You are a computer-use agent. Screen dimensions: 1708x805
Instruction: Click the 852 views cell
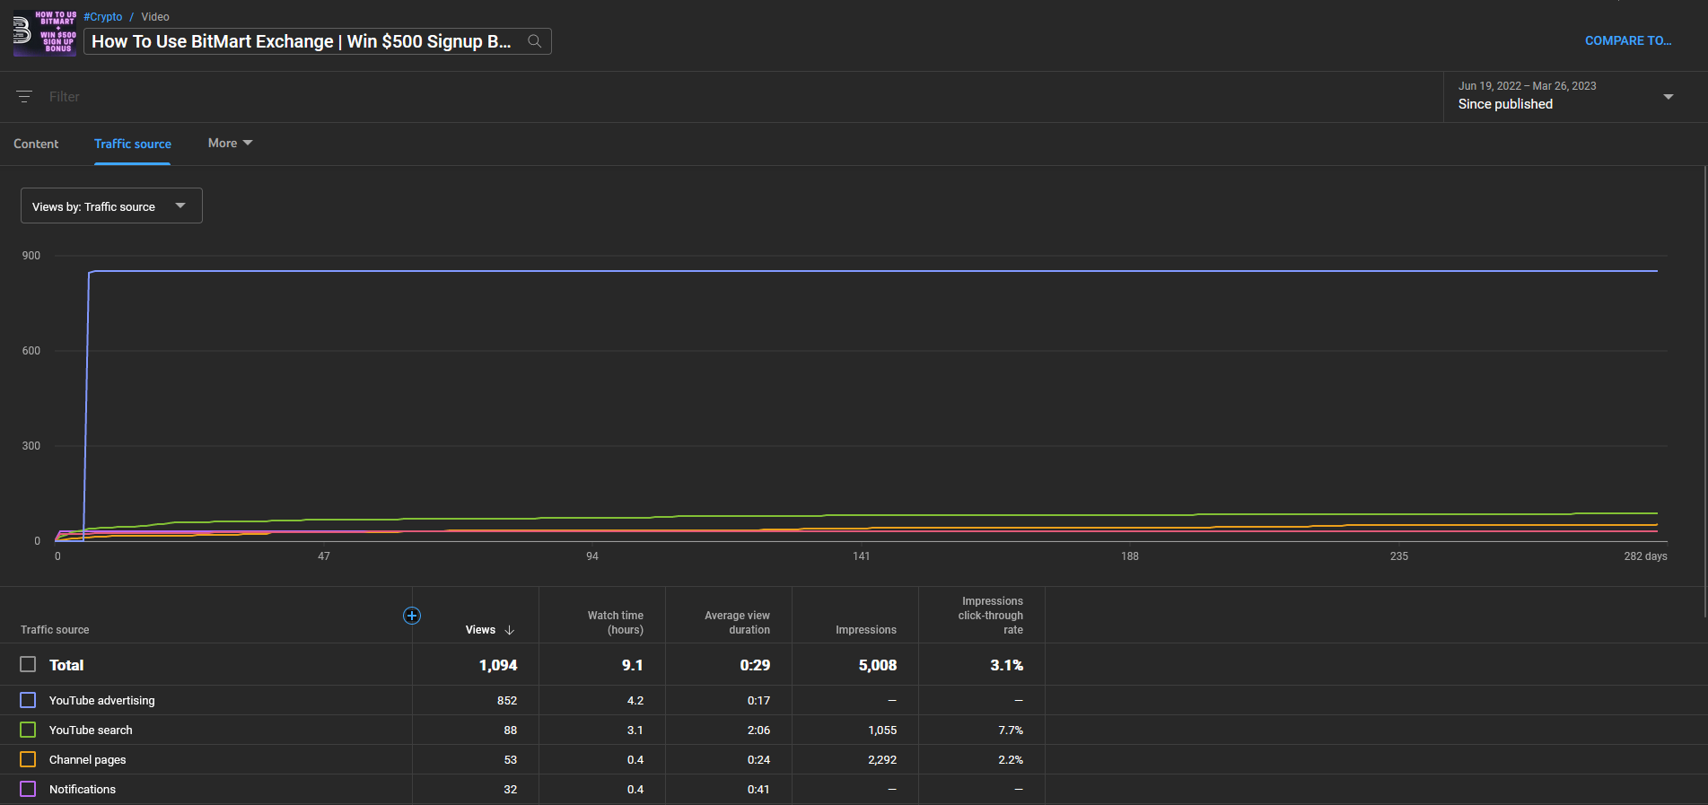click(x=507, y=700)
